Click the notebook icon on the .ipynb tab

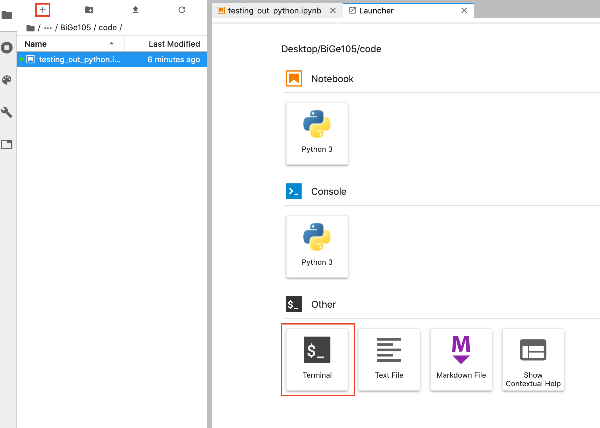221,11
